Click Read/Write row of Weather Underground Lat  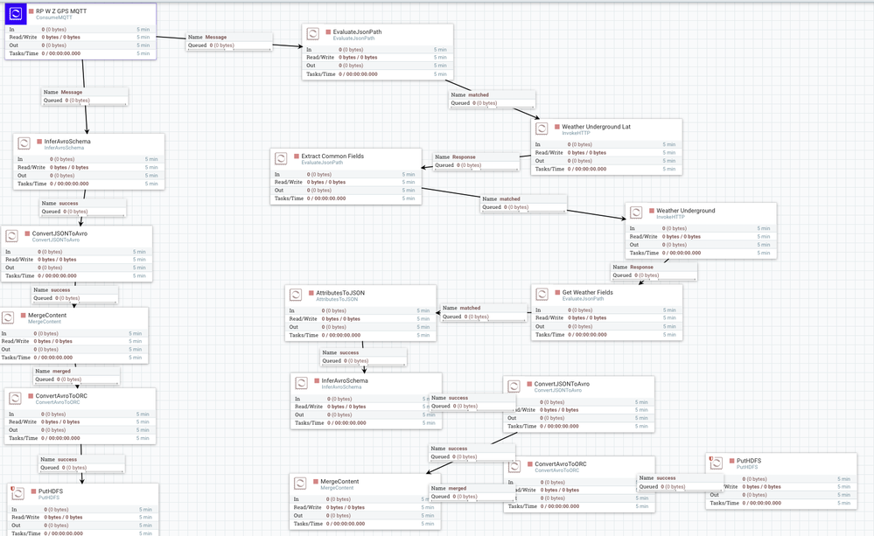(x=606, y=153)
